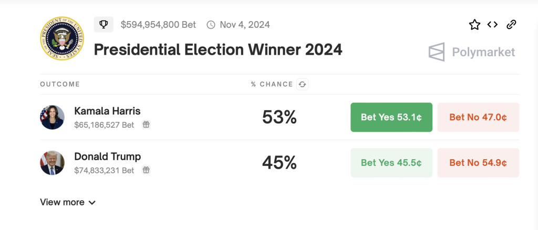Toggle the % chance refresh switch icon
The height and width of the screenshot is (230, 538).
tap(302, 85)
